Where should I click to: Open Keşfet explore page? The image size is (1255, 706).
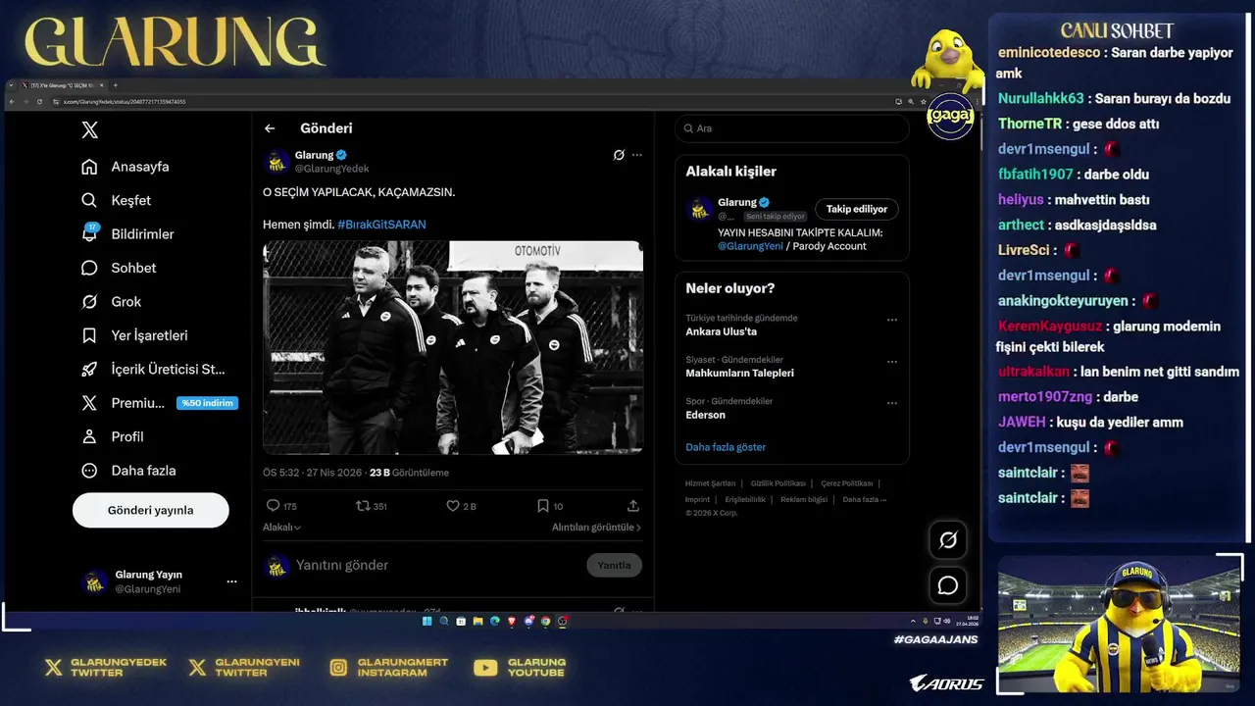pyautogui.click(x=116, y=200)
